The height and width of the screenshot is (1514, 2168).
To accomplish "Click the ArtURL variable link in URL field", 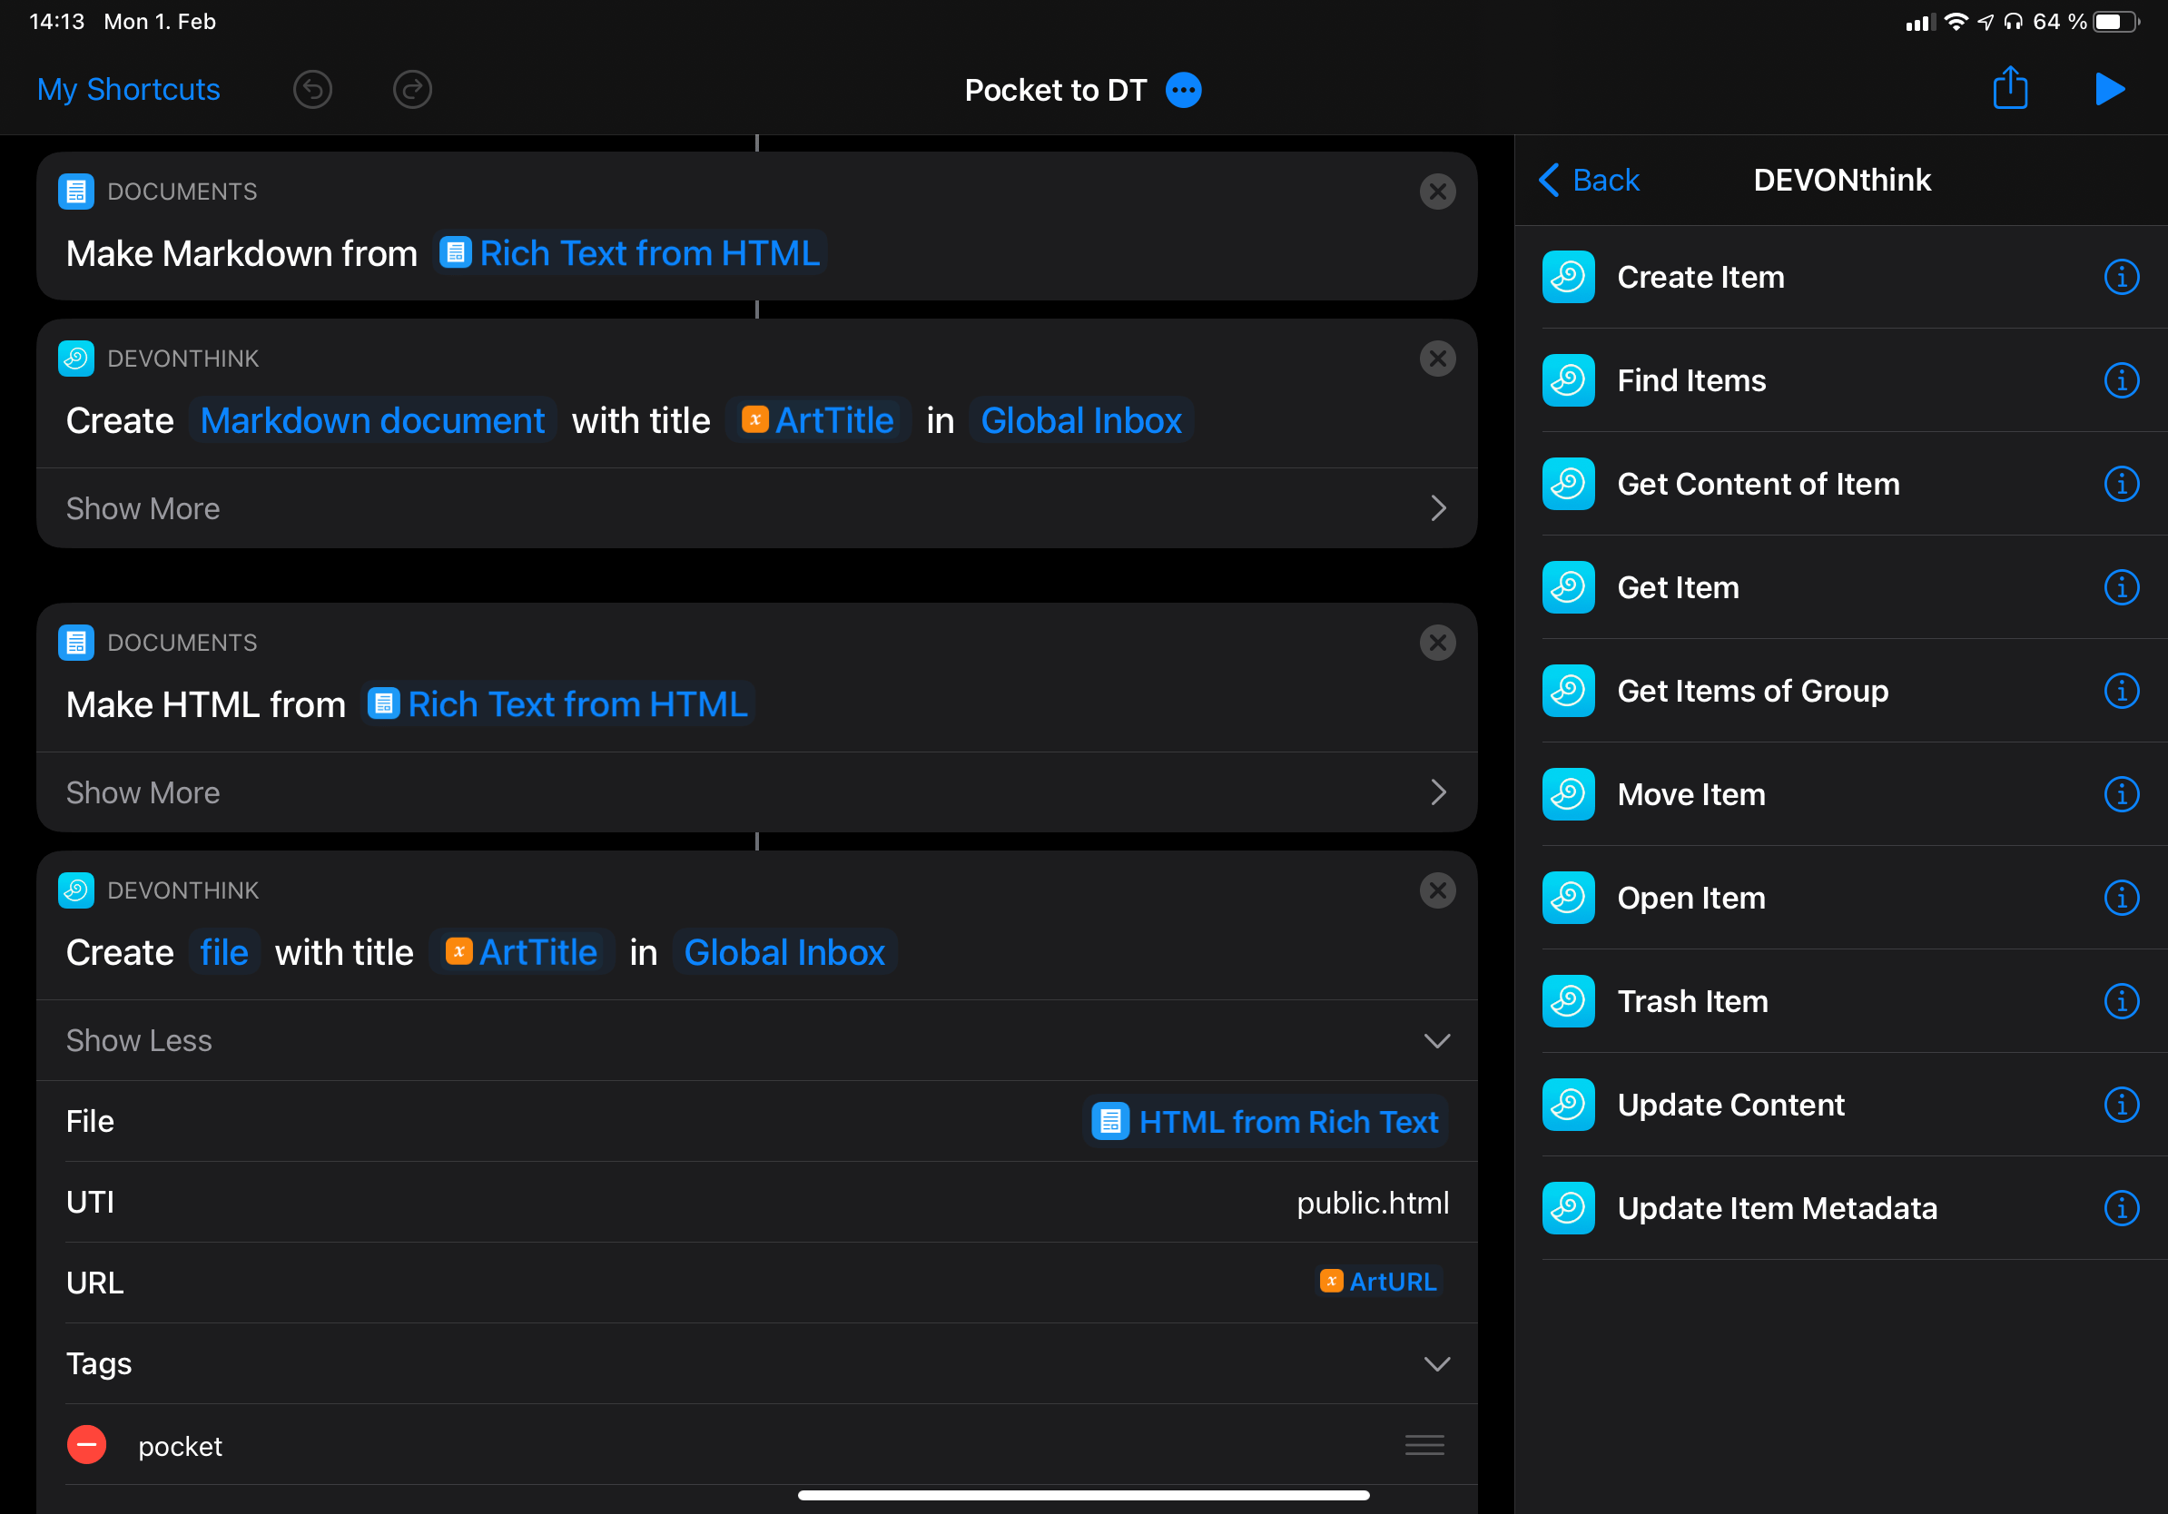I will click(1377, 1282).
